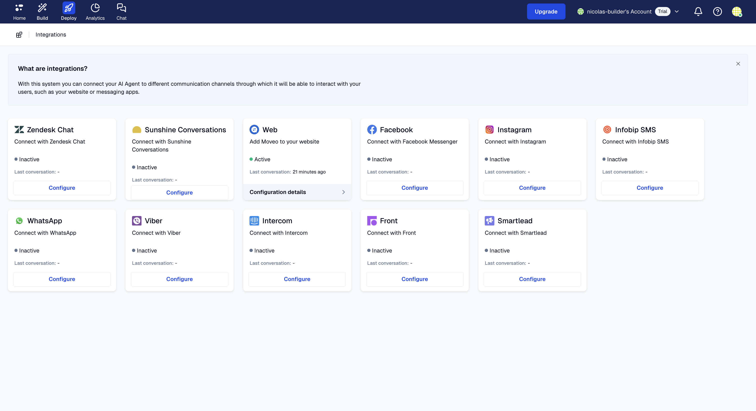
Task: Configure the Sunshine Conversations integration
Action: pos(179,192)
